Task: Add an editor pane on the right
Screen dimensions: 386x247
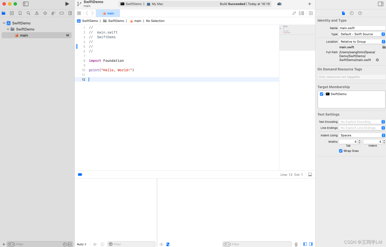Action: tap(311, 13)
